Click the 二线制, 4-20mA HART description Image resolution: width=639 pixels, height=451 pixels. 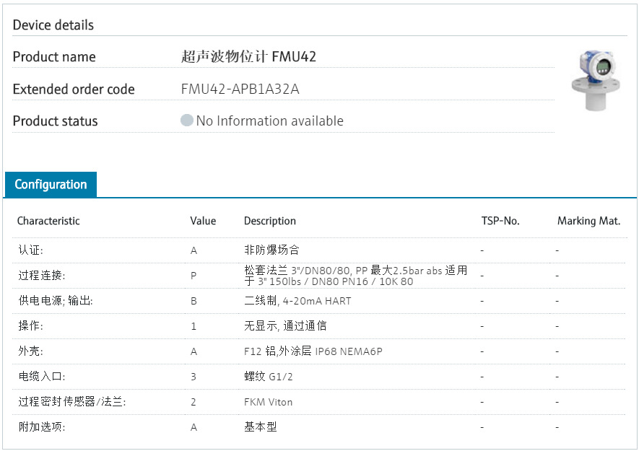(297, 301)
